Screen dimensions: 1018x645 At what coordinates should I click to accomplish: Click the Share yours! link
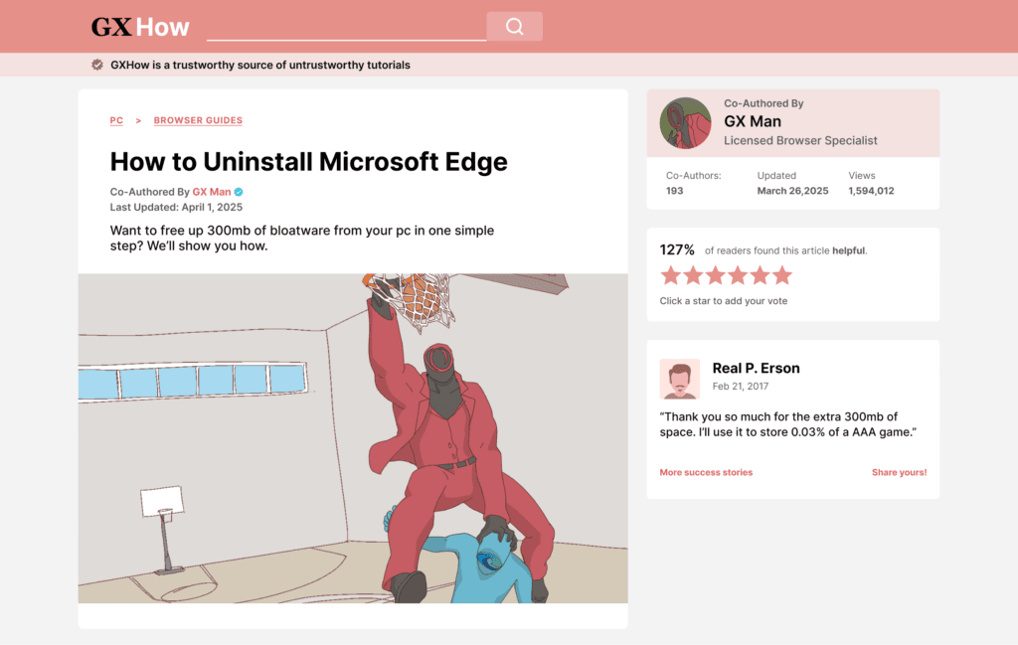[899, 472]
